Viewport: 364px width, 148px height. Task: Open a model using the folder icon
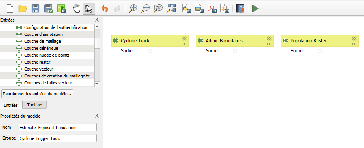click(x=23, y=9)
